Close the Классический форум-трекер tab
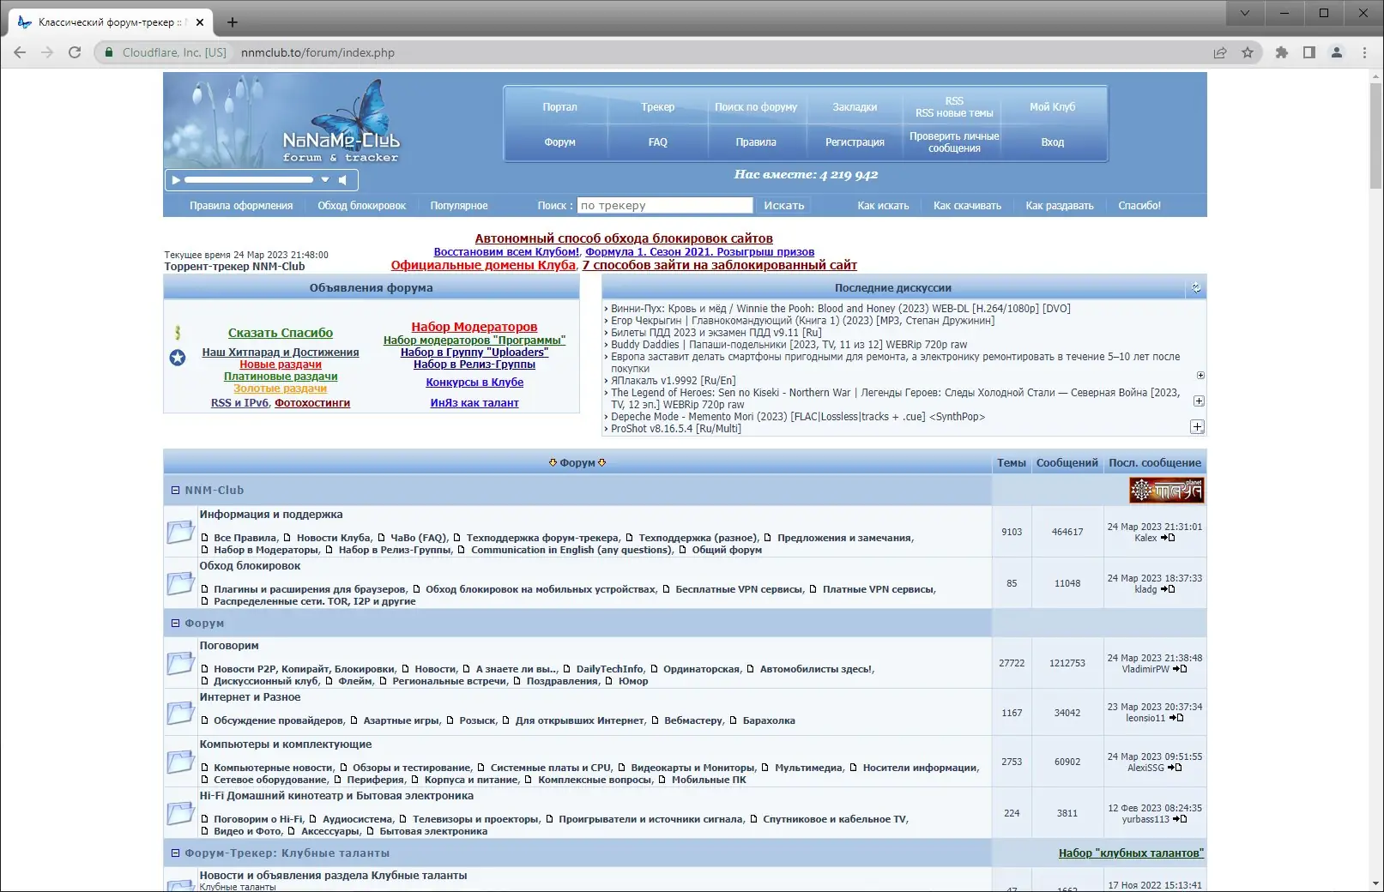 click(x=200, y=22)
